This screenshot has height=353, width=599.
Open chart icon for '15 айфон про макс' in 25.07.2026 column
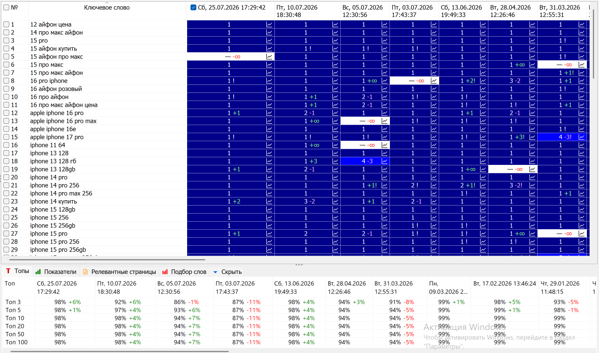269,57
